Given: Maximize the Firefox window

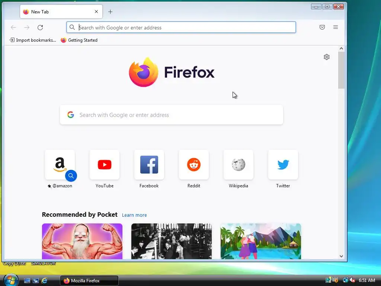Looking at the screenshot, I should coord(327,7).
